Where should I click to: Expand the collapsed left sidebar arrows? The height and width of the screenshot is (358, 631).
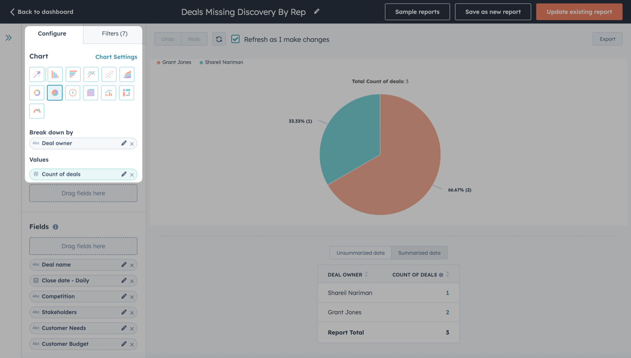pos(9,38)
